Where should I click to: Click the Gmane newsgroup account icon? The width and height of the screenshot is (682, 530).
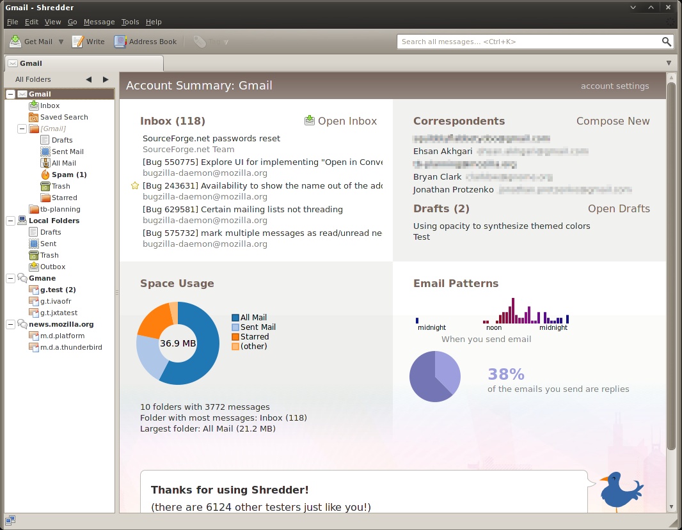[x=22, y=278]
